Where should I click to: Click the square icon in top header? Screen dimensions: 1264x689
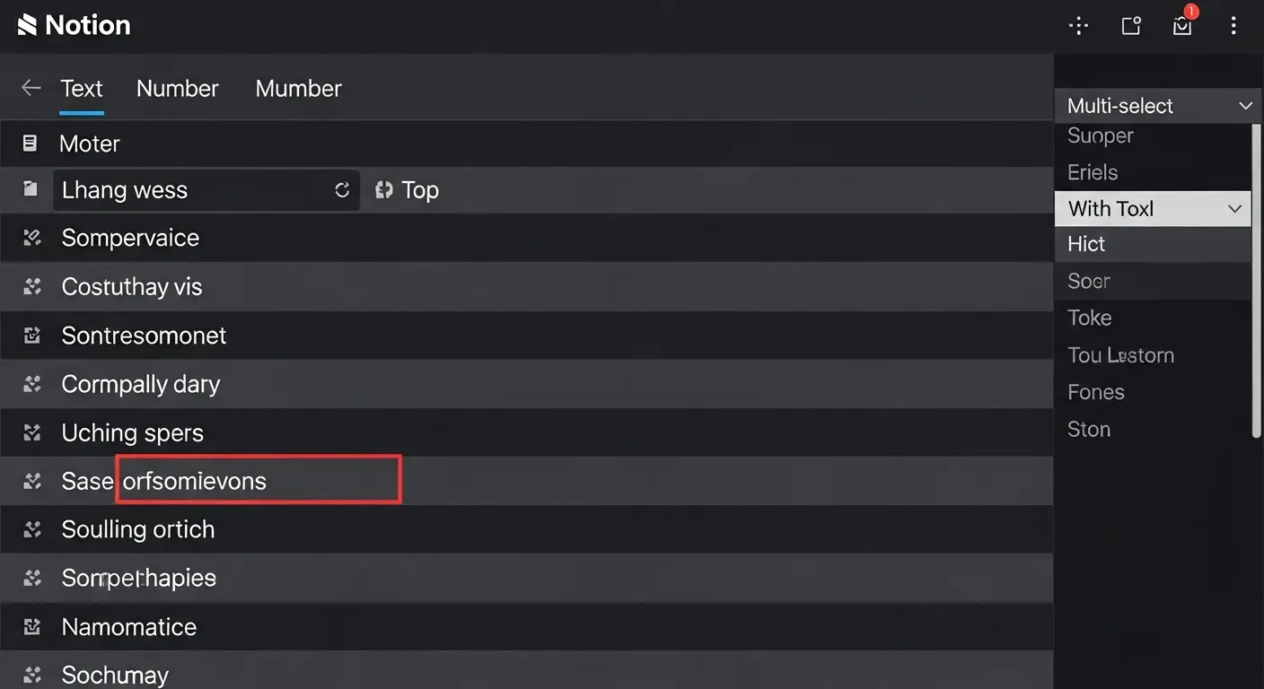1131,26
